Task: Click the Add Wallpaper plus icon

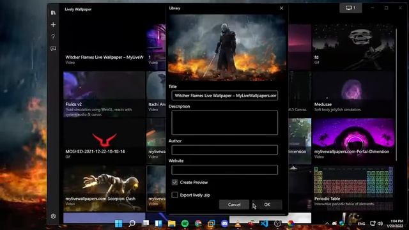Action: pyautogui.click(x=53, y=25)
